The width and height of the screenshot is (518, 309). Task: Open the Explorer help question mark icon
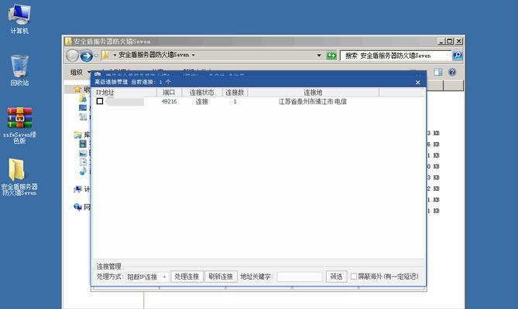[x=452, y=72]
